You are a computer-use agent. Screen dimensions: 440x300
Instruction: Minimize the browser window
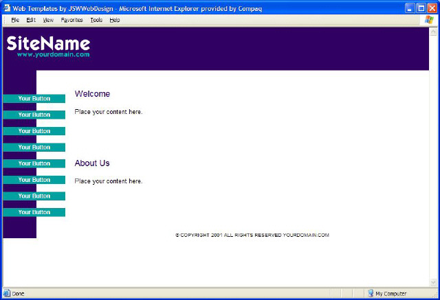[x=410, y=8]
